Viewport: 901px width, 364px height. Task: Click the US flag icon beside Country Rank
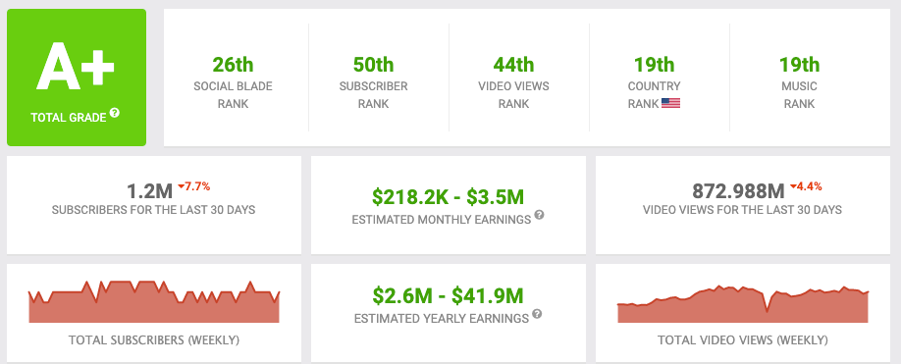pos(670,103)
